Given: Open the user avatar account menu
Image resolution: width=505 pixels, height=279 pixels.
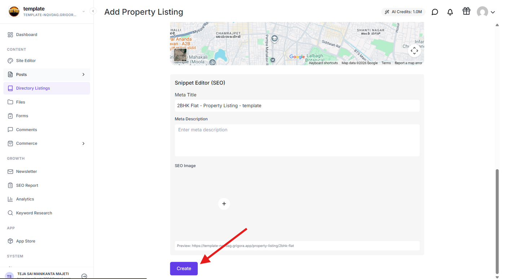Looking at the screenshot, I should pos(486,12).
